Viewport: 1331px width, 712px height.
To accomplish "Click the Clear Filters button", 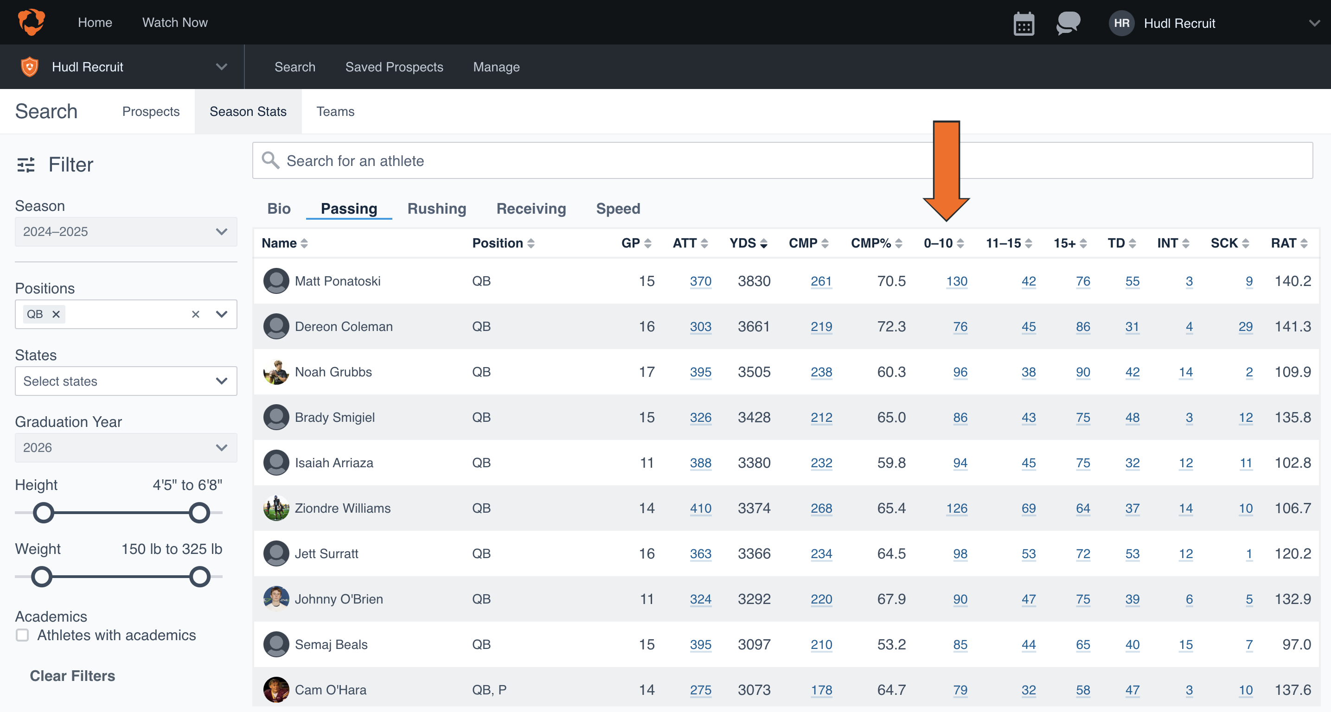I will click(x=72, y=675).
